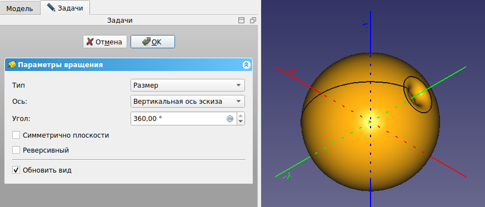Click the circular hole on the sphere
The height and width of the screenshot is (207, 485).
click(418, 94)
